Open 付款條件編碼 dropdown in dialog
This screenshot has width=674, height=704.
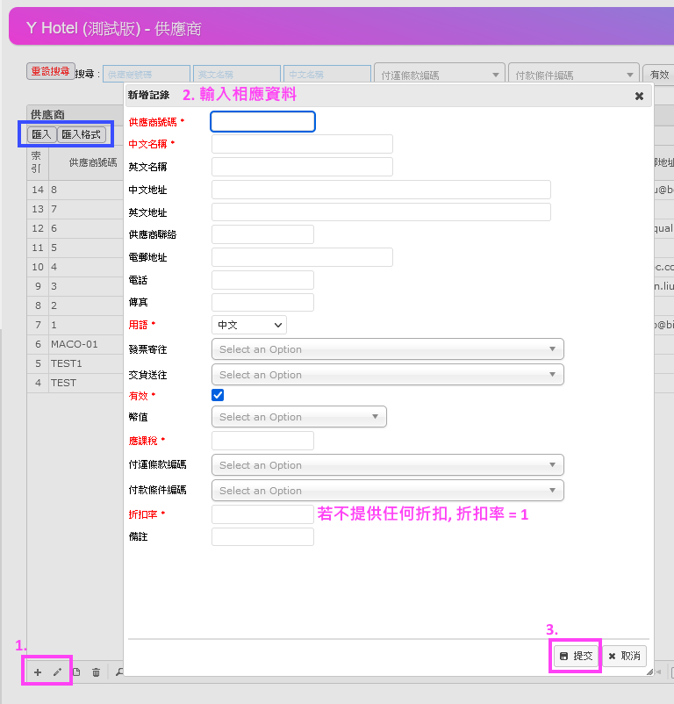tap(388, 491)
